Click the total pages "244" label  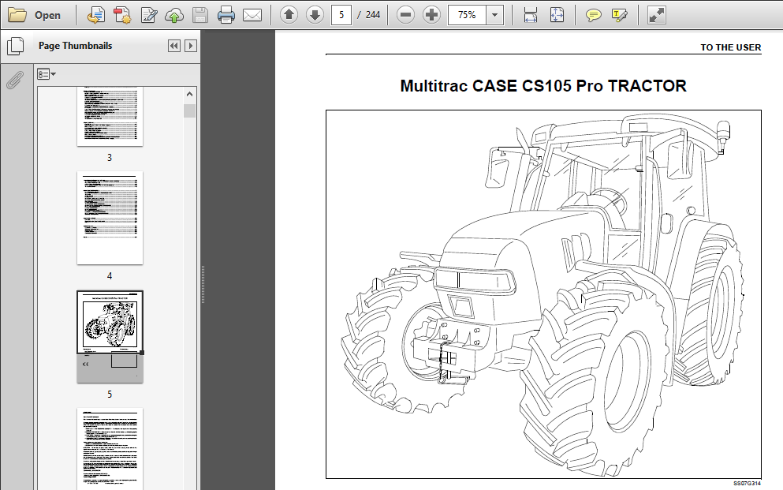373,15
